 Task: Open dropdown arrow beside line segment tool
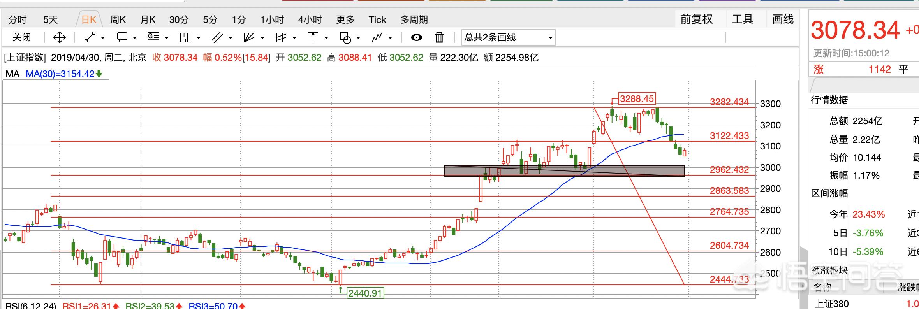[x=103, y=38]
